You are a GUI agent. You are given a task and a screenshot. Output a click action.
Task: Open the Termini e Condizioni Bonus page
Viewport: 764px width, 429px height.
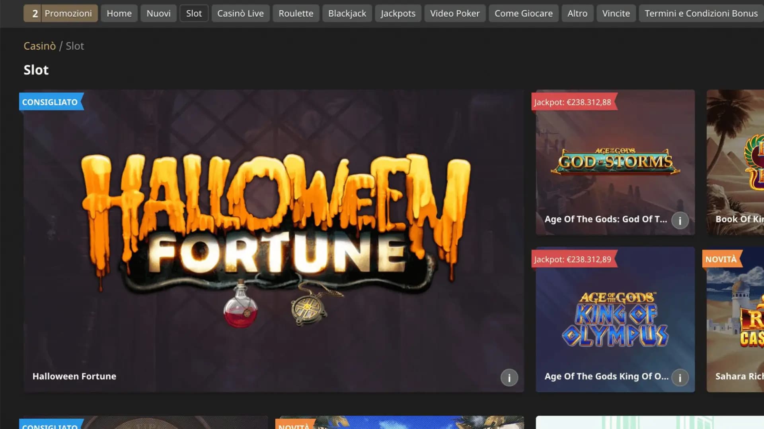(x=700, y=13)
